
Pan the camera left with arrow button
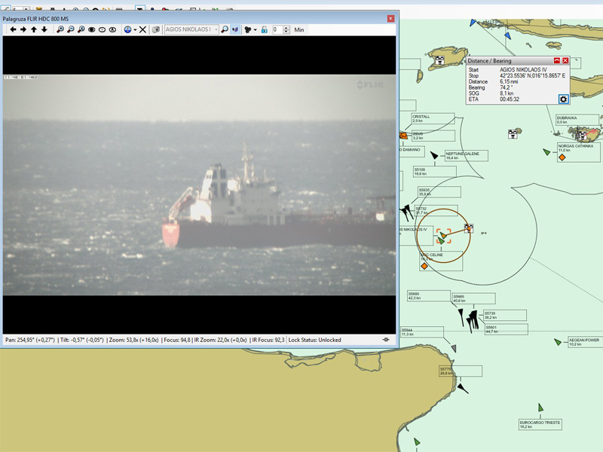(x=13, y=29)
